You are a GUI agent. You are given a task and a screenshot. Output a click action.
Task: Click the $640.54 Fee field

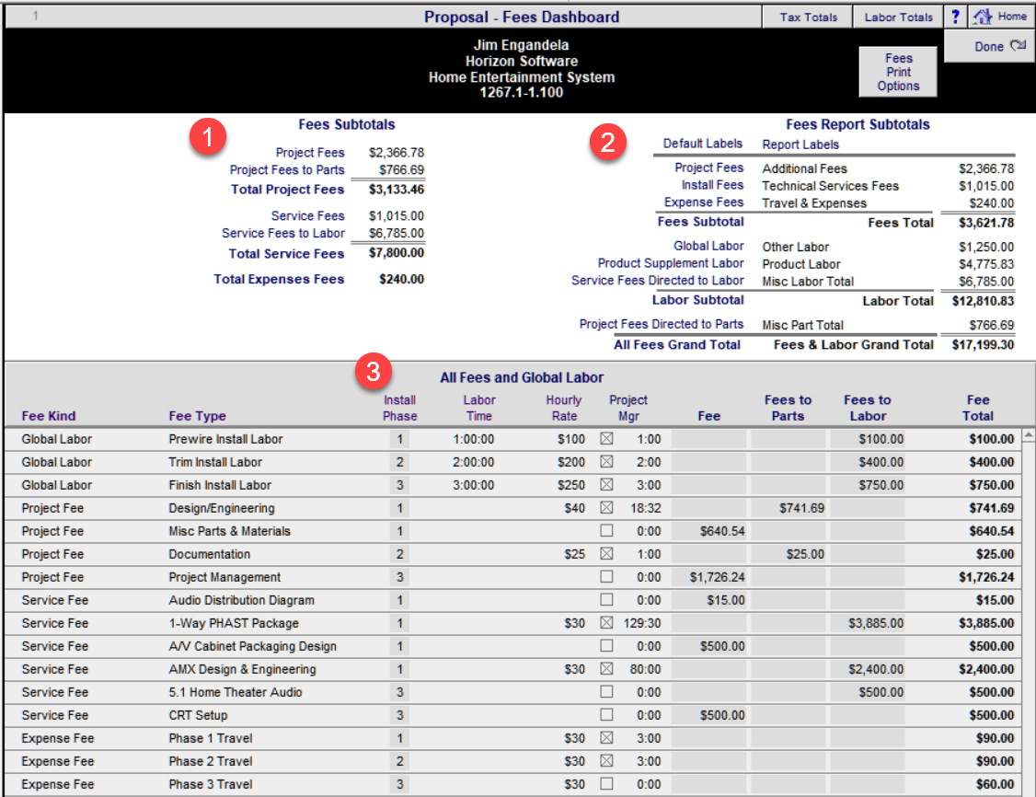point(709,531)
